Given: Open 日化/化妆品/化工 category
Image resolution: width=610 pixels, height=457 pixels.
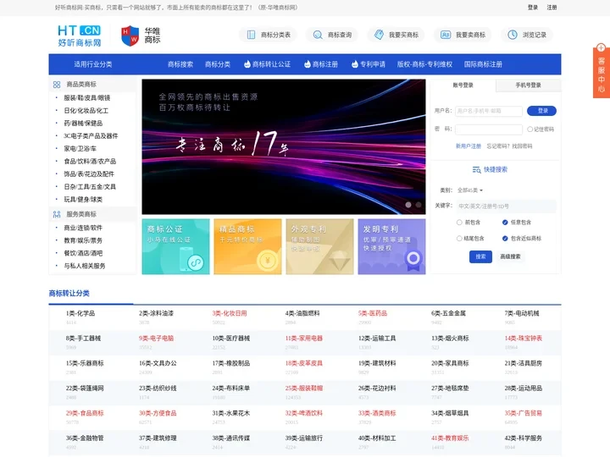Looking at the screenshot, I should click(86, 111).
